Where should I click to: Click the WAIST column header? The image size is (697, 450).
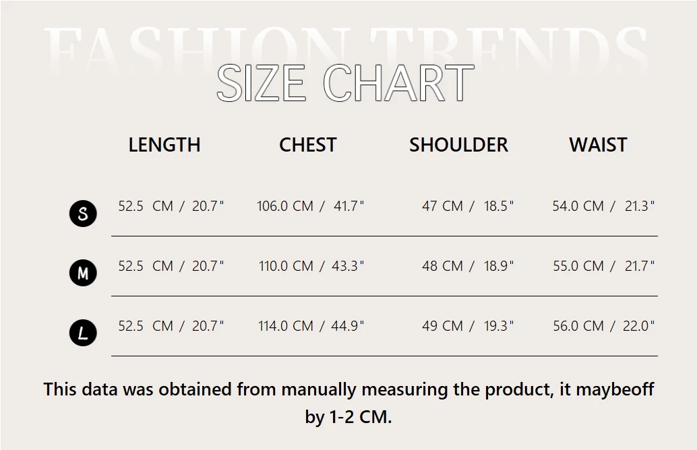[598, 145]
